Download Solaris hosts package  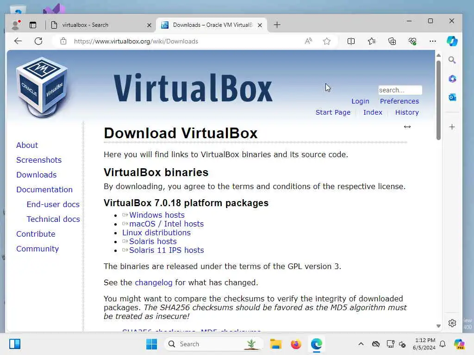153,241
